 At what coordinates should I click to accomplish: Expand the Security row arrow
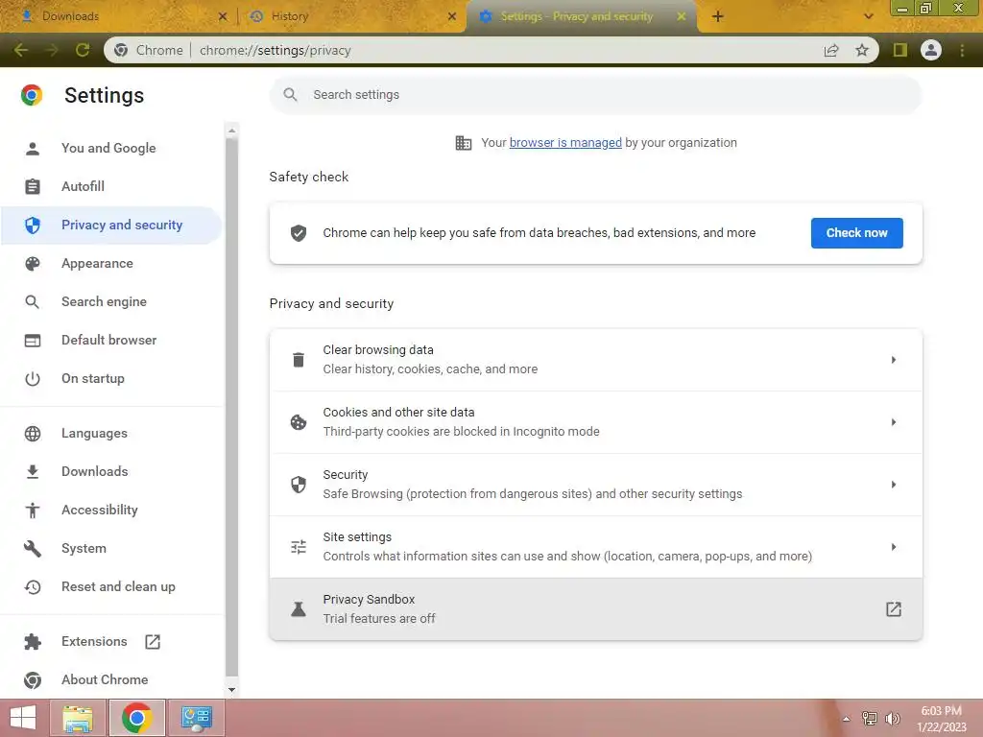click(x=894, y=485)
